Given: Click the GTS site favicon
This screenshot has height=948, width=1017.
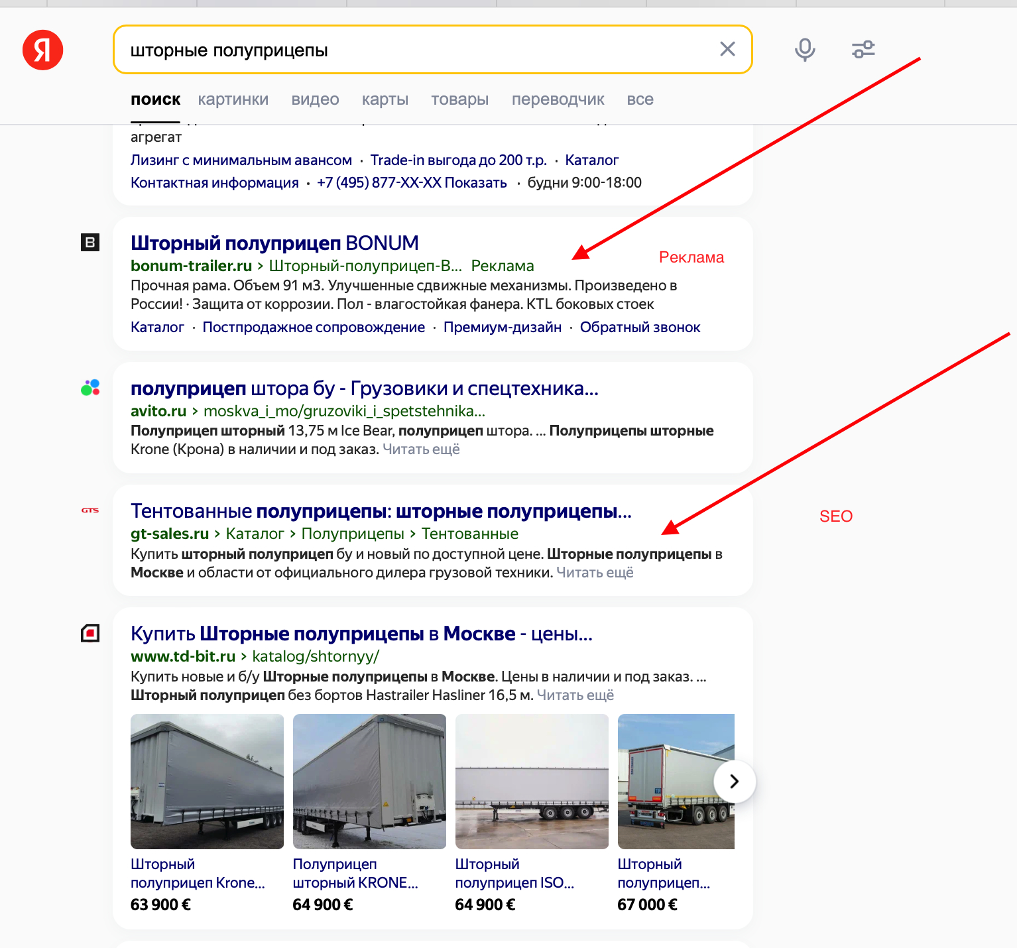Looking at the screenshot, I should [x=90, y=510].
